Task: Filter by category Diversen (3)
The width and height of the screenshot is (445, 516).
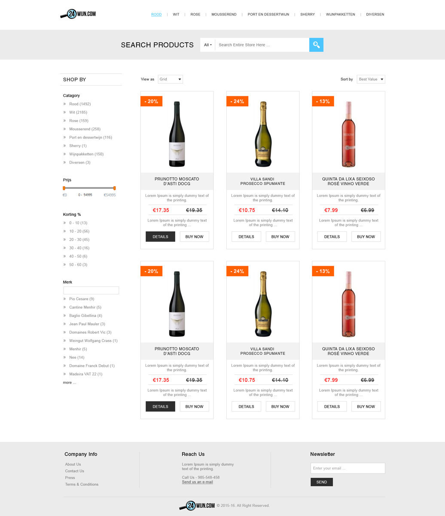Action: pos(80,163)
